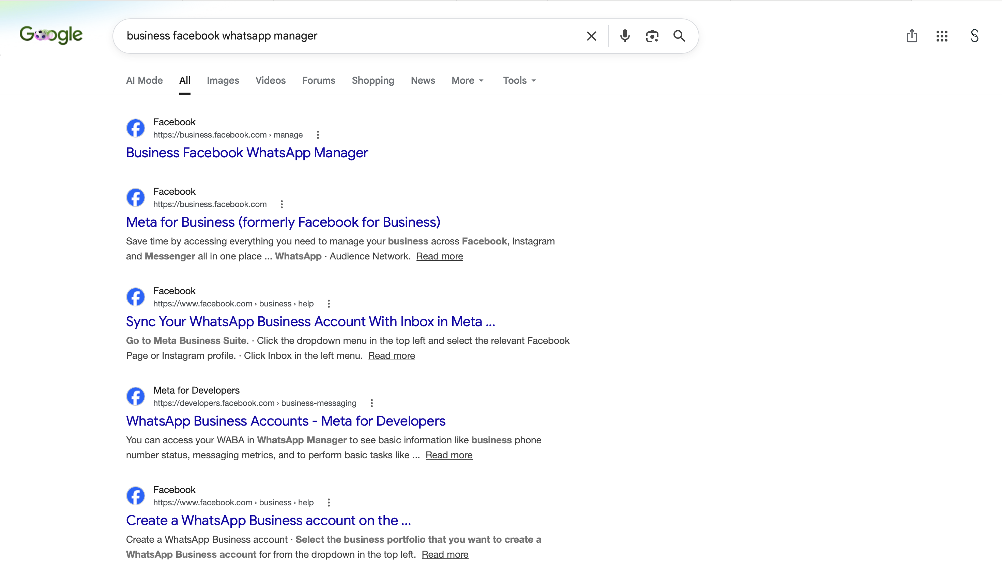Image resolution: width=1002 pixels, height=572 pixels.
Task: Open the Google apps grid
Action: (942, 36)
